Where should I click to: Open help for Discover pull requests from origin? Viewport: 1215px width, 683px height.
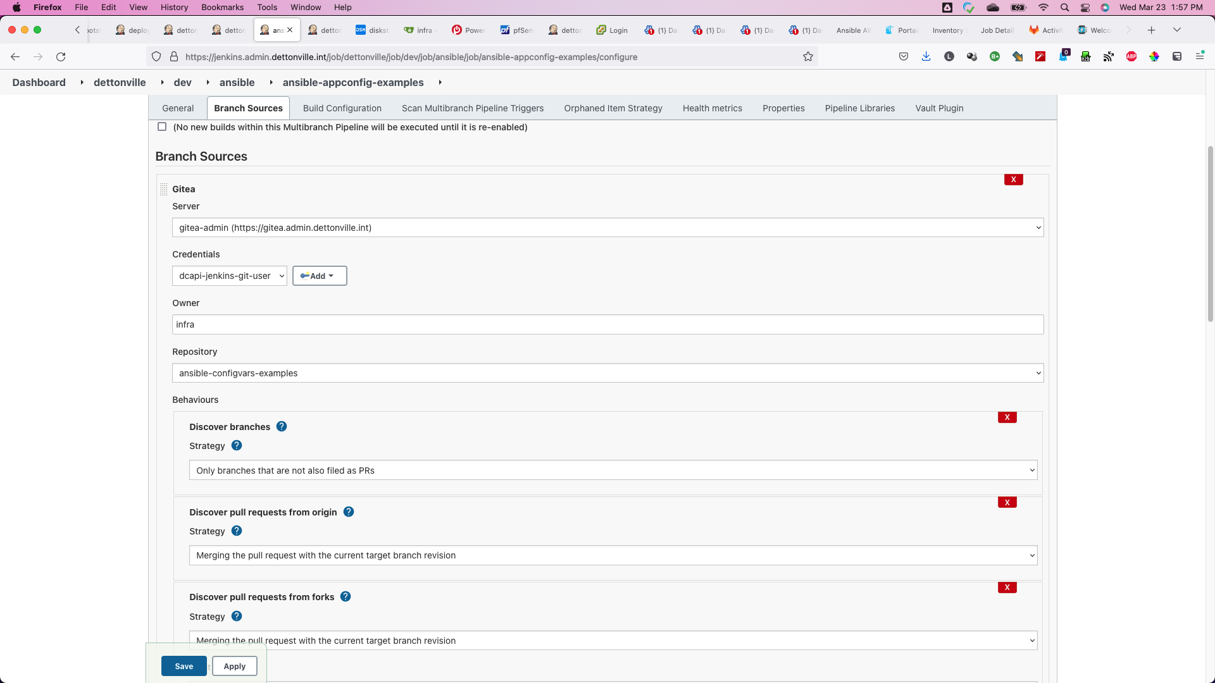(349, 512)
